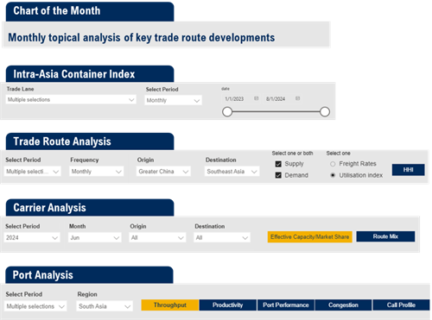Expand the Region dropdown showing South Asia

coord(105,306)
